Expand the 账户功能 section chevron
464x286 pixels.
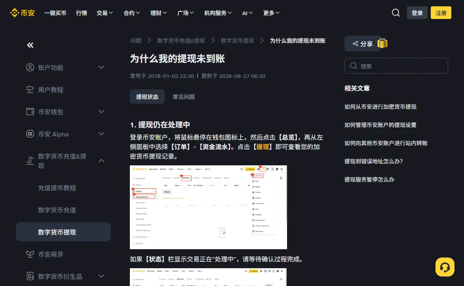(101, 67)
